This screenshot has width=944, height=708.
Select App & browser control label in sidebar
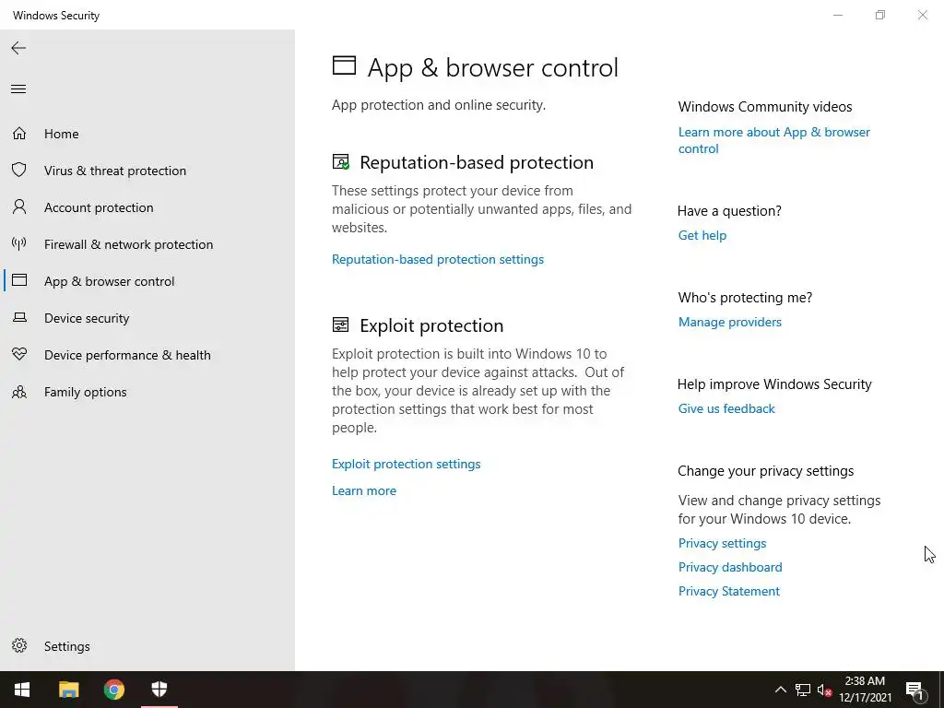tap(109, 281)
